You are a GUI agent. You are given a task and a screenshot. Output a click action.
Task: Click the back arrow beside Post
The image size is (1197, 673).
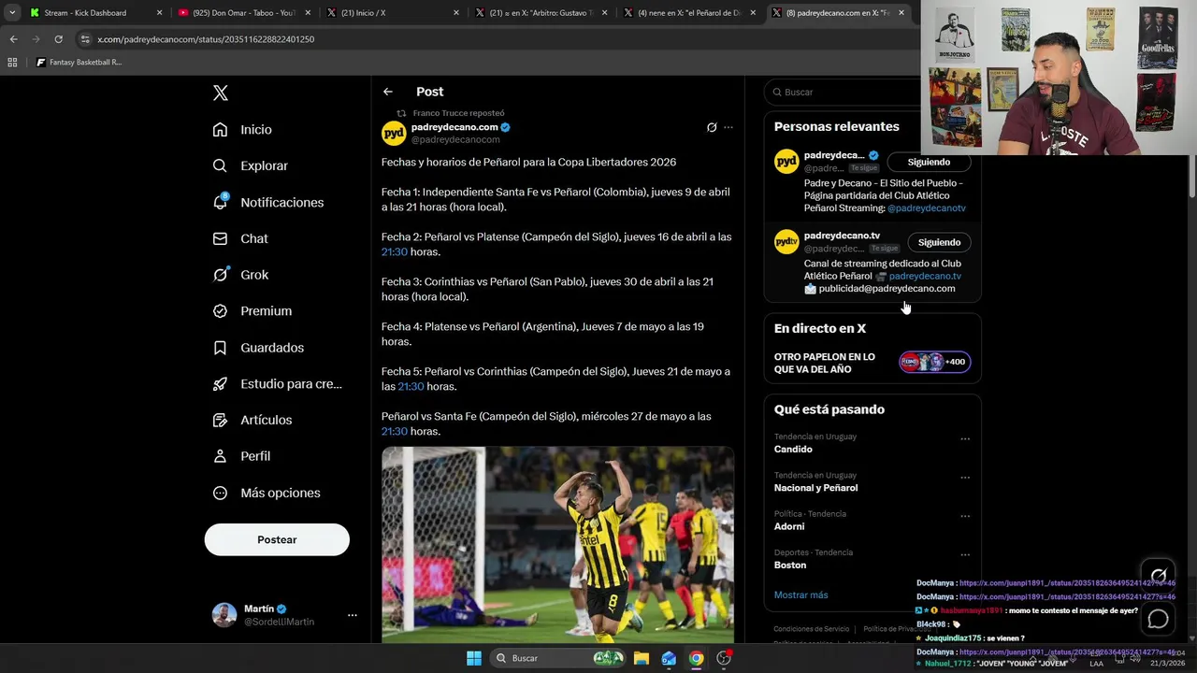[x=388, y=92]
